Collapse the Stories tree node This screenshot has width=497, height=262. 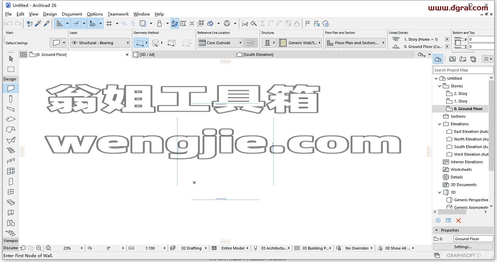point(440,86)
